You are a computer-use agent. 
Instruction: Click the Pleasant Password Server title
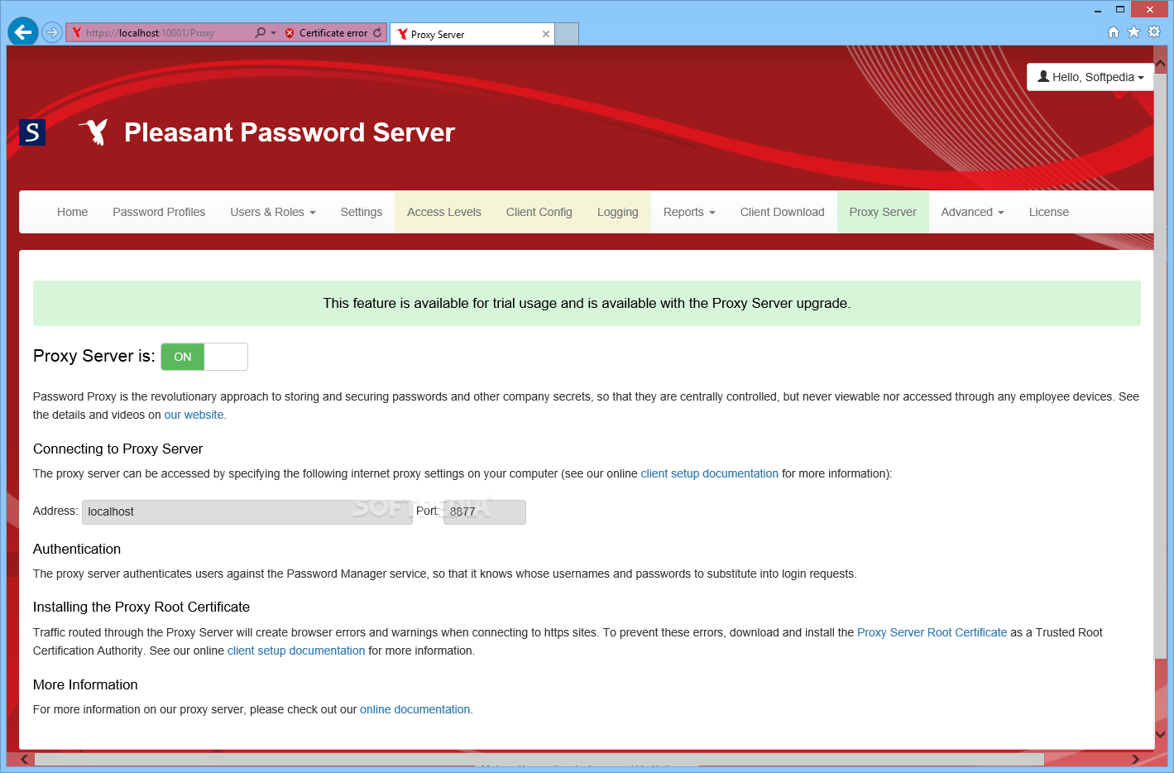(x=290, y=132)
